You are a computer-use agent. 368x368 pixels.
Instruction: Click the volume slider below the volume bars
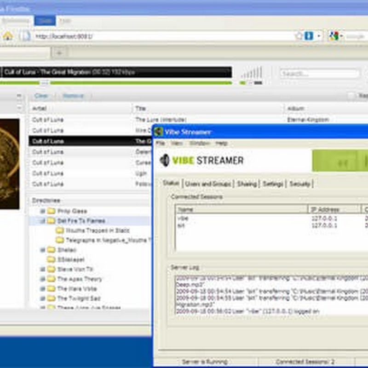[x=252, y=83]
